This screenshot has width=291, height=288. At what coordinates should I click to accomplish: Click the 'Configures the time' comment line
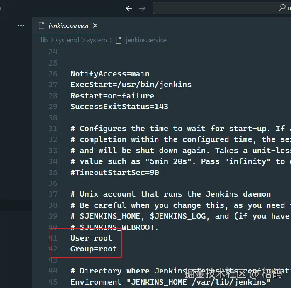pos(181,128)
